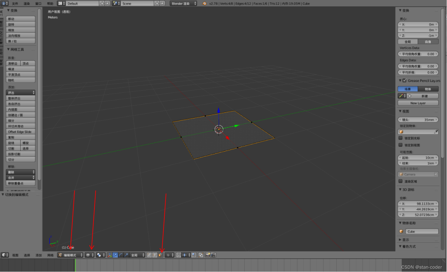Adjust the 镜头 35mm lens slider
The height and width of the screenshot is (272, 447).
[x=418, y=119]
